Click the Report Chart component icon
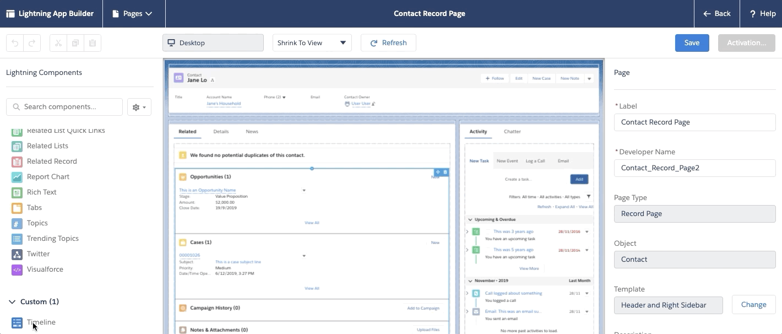 tap(17, 177)
